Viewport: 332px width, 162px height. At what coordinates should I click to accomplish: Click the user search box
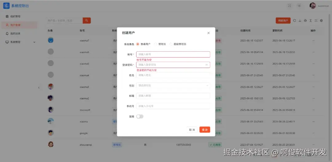(64, 21)
